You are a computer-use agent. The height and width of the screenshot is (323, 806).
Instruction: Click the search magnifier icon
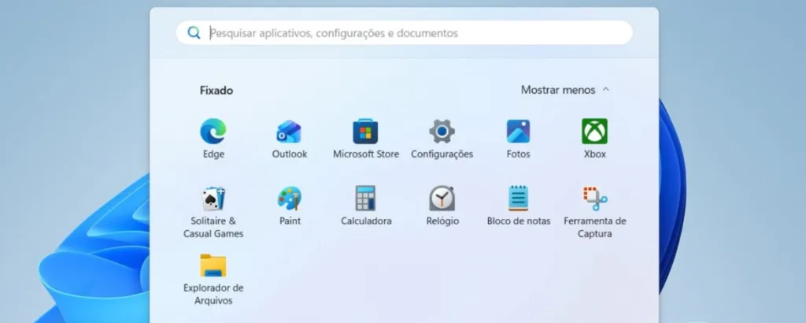194,33
